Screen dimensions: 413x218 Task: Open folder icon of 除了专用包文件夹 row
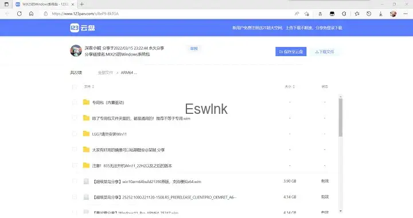[86, 118]
